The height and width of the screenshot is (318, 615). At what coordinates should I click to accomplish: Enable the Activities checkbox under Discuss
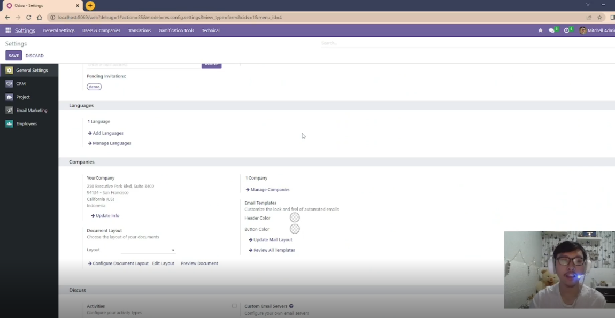pos(234,306)
